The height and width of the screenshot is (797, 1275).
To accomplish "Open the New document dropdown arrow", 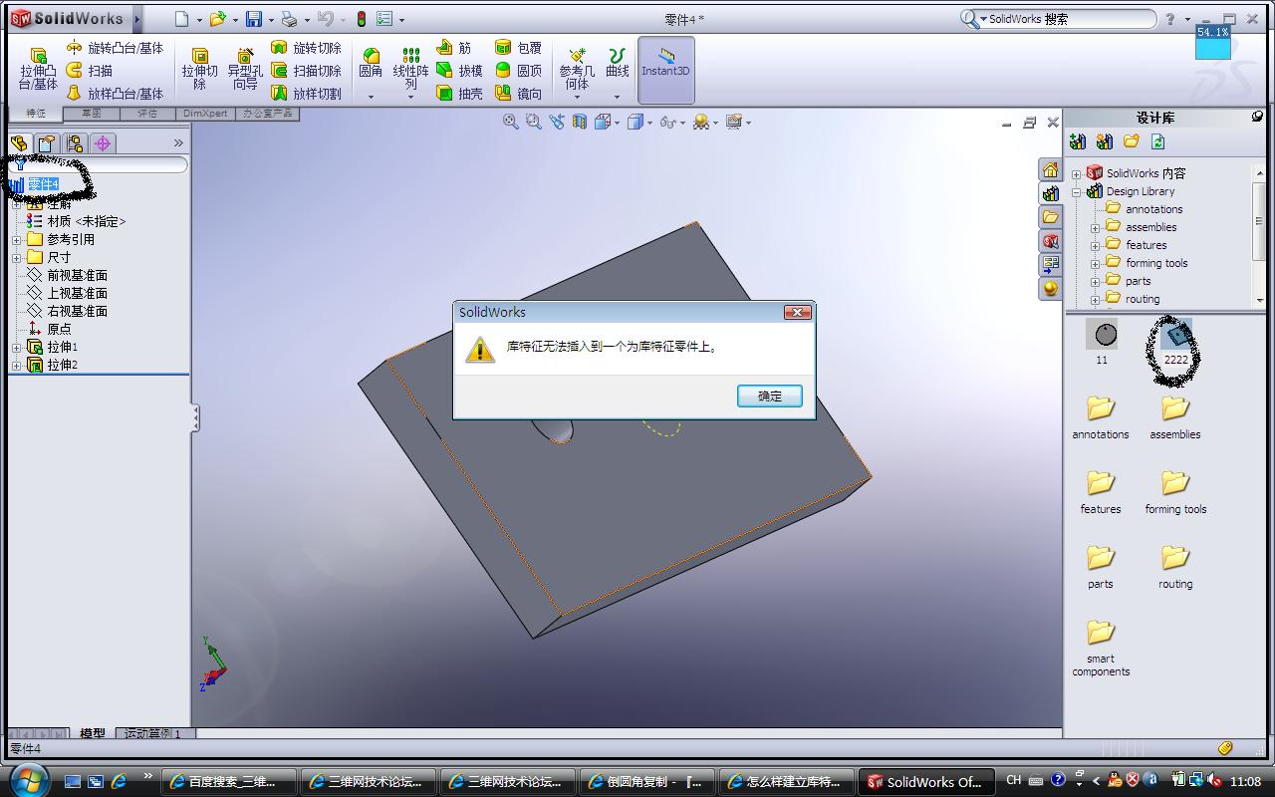I will click(x=198, y=20).
